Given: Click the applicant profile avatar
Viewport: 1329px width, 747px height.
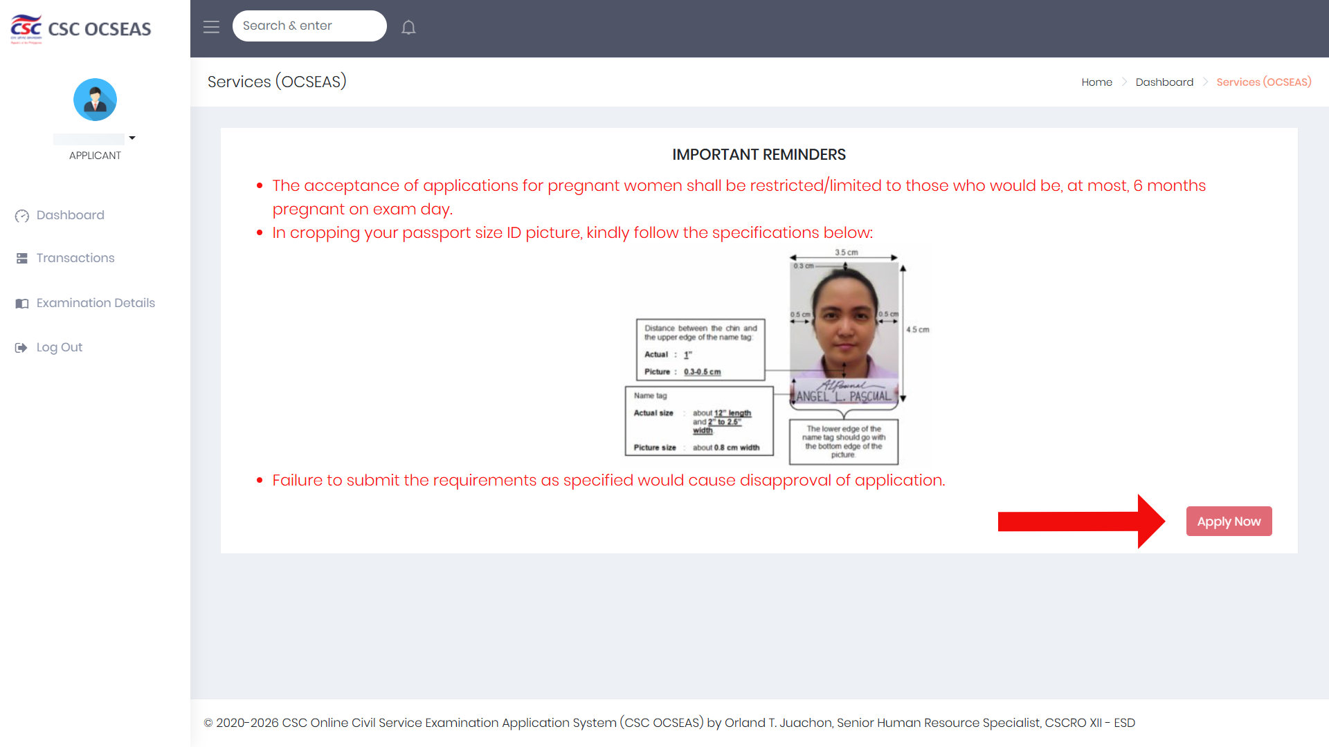Looking at the screenshot, I should pyautogui.click(x=95, y=100).
